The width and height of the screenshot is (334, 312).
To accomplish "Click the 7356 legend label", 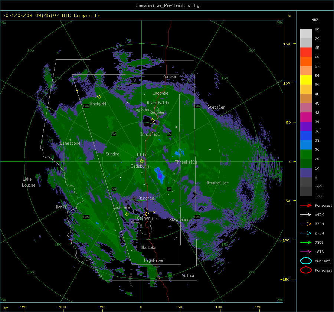I will point(319,242).
